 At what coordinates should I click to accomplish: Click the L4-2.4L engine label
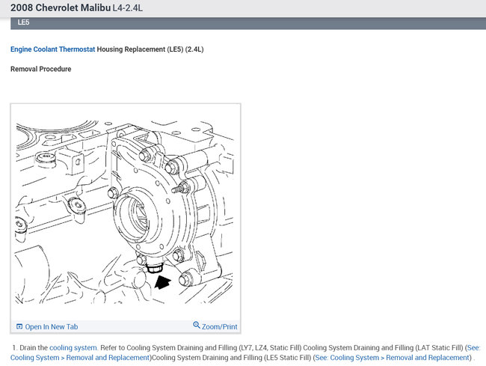[x=127, y=8]
